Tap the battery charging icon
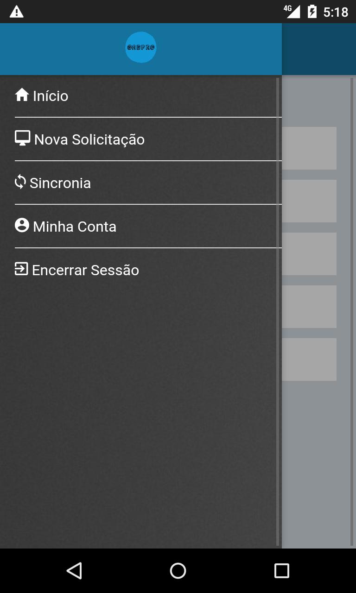Viewport: 356px width, 593px height. point(312,12)
